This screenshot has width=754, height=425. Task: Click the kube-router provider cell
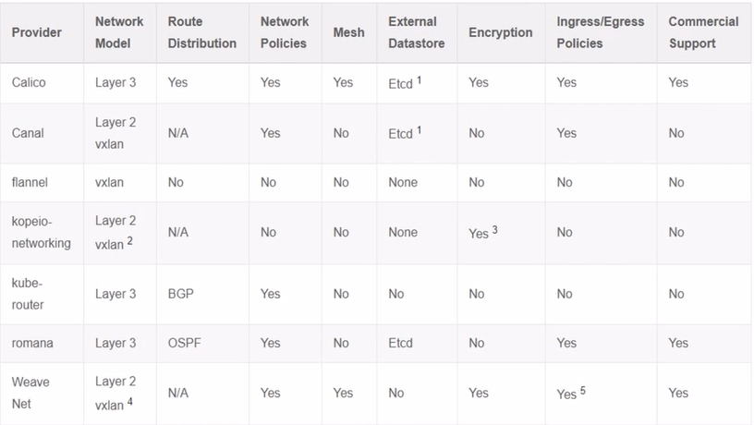coord(28,294)
